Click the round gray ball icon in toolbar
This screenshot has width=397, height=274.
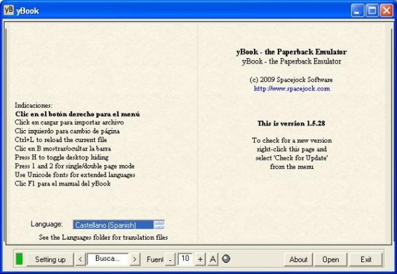(x=226, y=259)
